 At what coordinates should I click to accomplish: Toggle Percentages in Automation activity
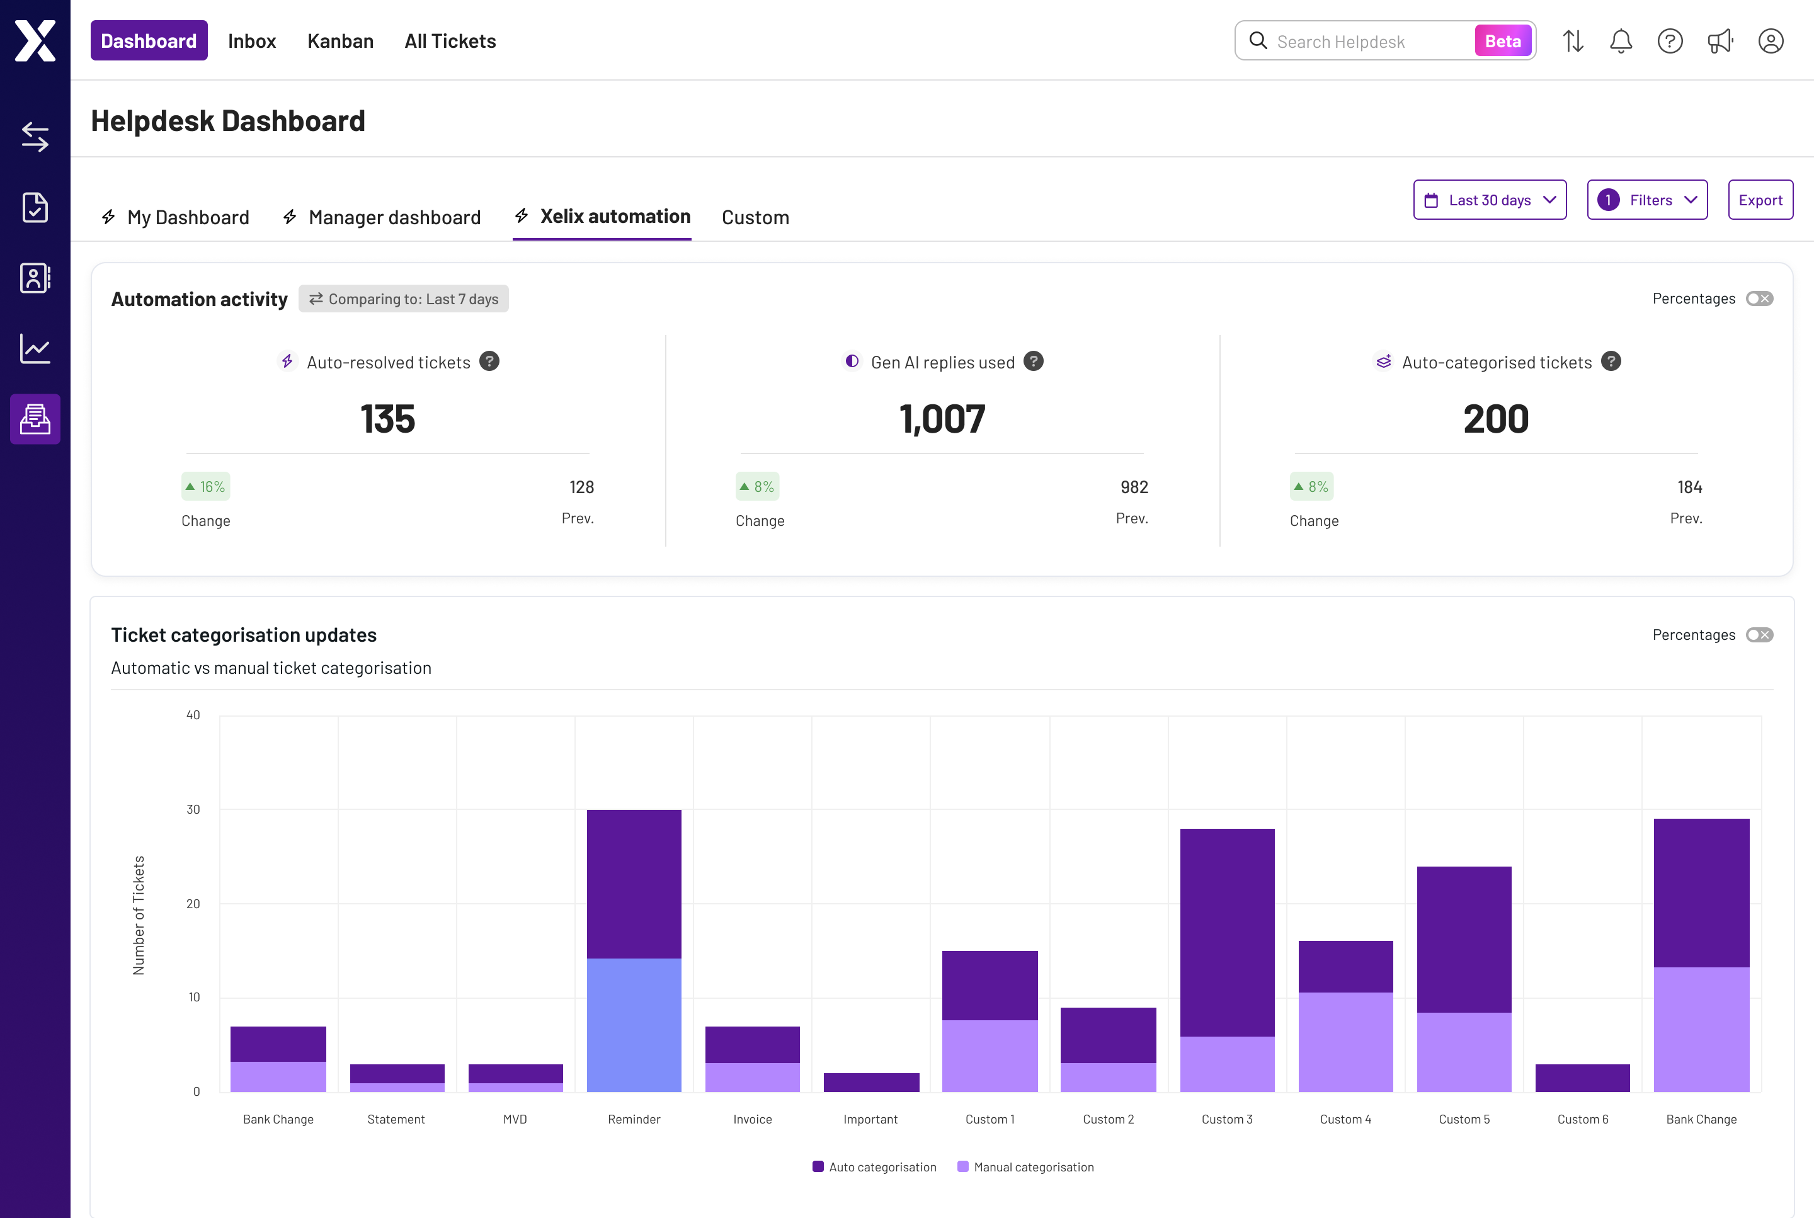tap(1760, 299)
